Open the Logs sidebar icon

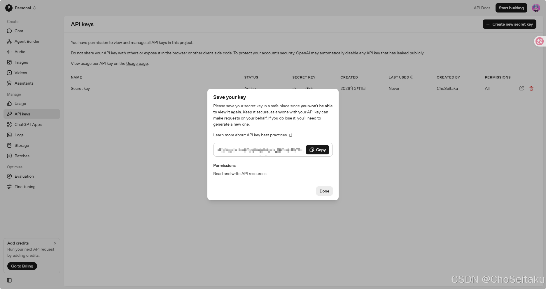[9, 135]
